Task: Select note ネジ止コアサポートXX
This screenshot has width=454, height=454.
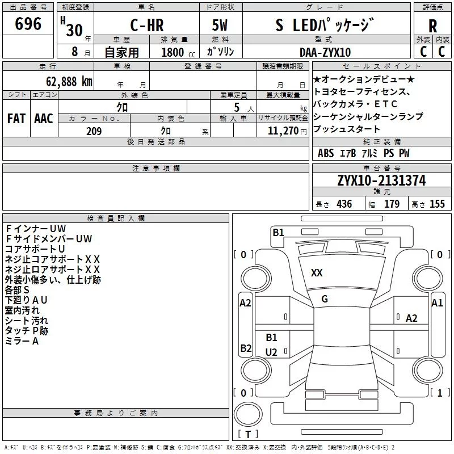Action: [x=52, y=259]
